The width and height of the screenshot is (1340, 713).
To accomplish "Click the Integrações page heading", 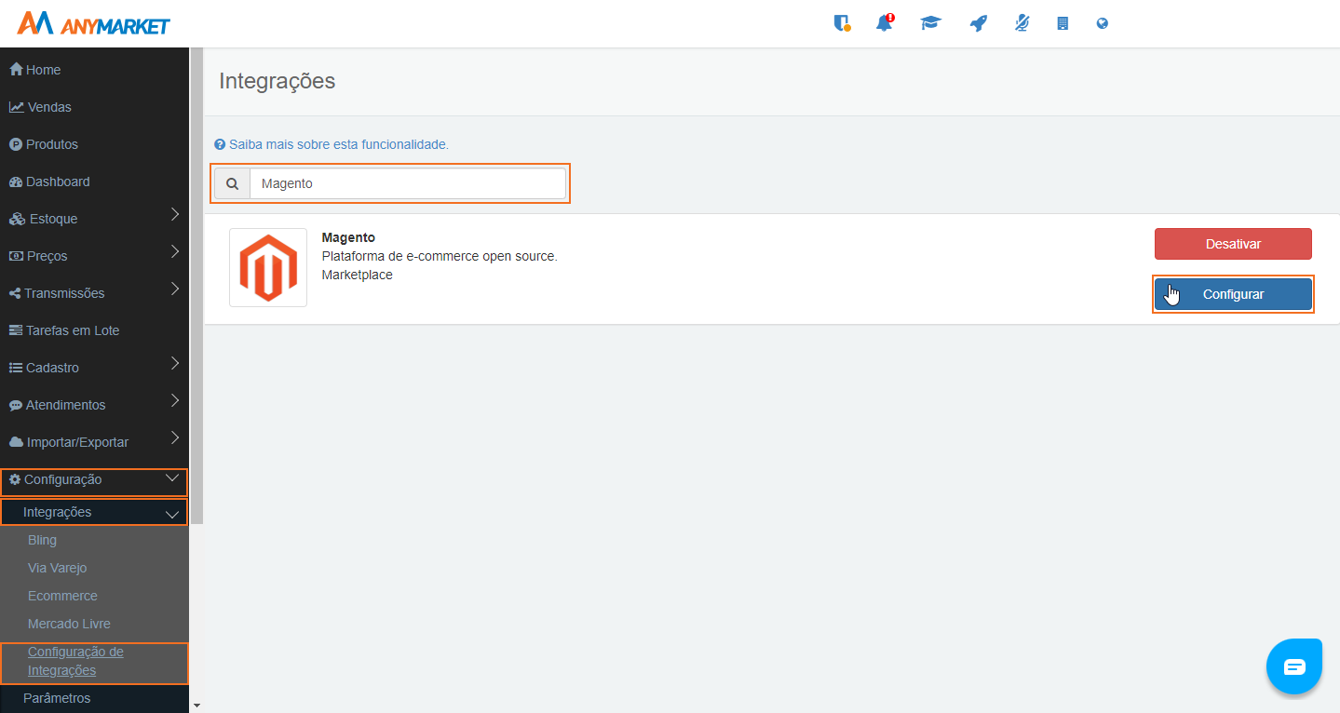I will pyautogui.click(x=277, y=81).
